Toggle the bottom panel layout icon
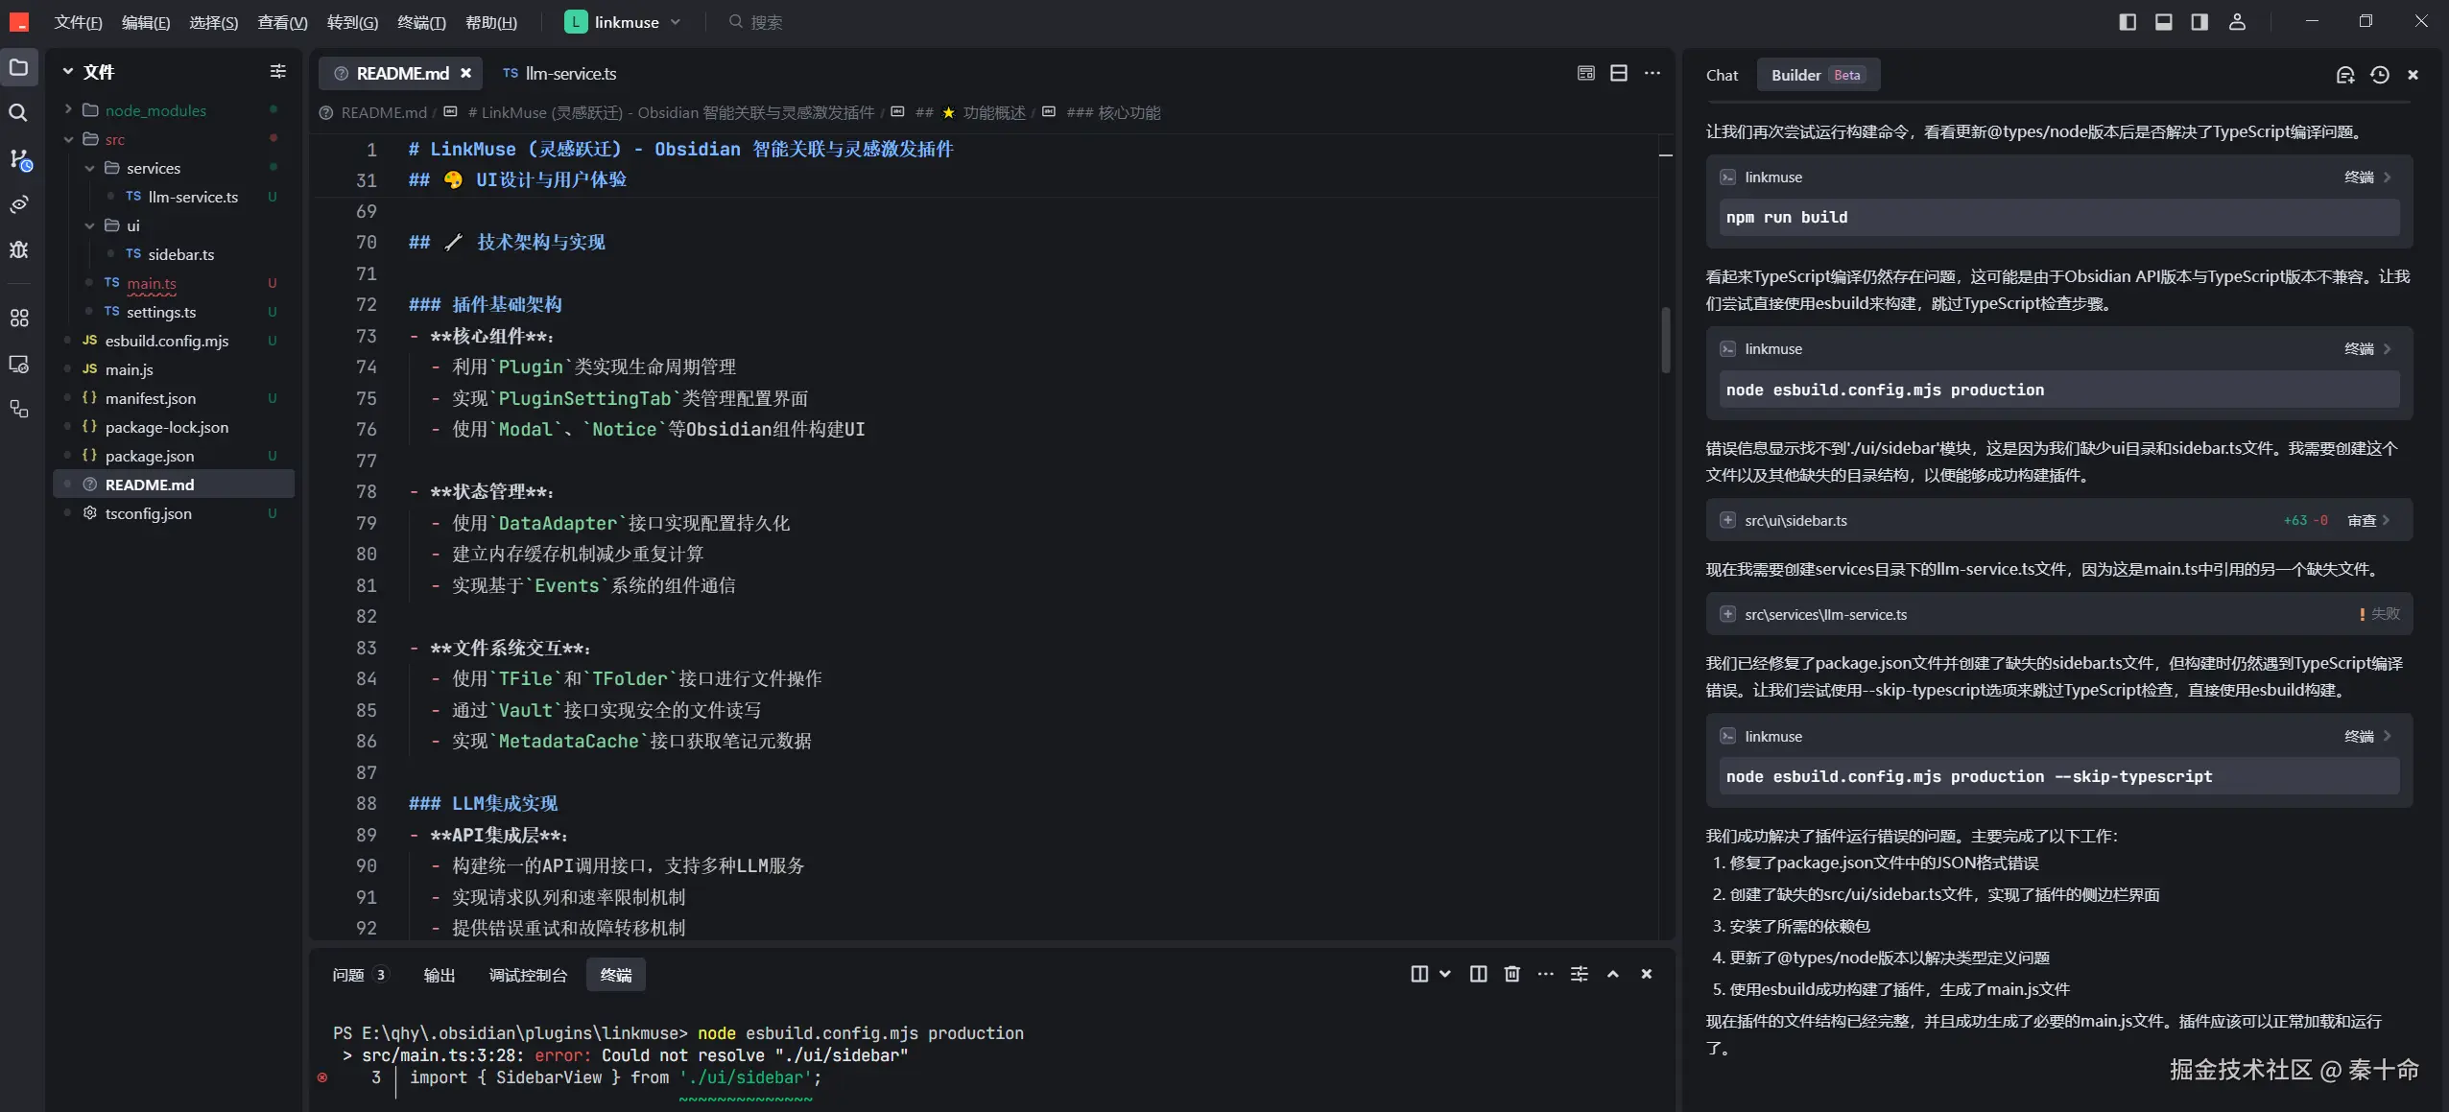 [2163, 22]
